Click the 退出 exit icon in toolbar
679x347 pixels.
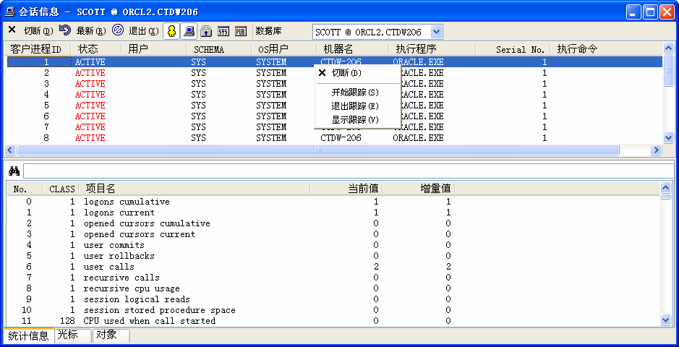pyautogui.click(x=118, y=30)
